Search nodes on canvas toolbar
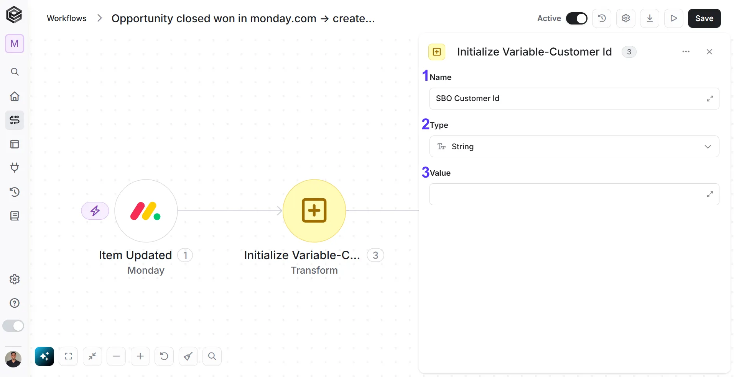734x377 pixels. click(212, 356)
